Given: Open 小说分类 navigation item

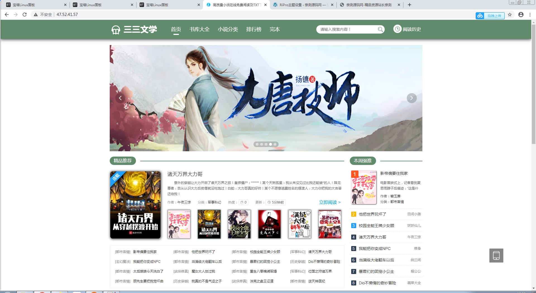Looking at the screenshot, I should [228, 29].
